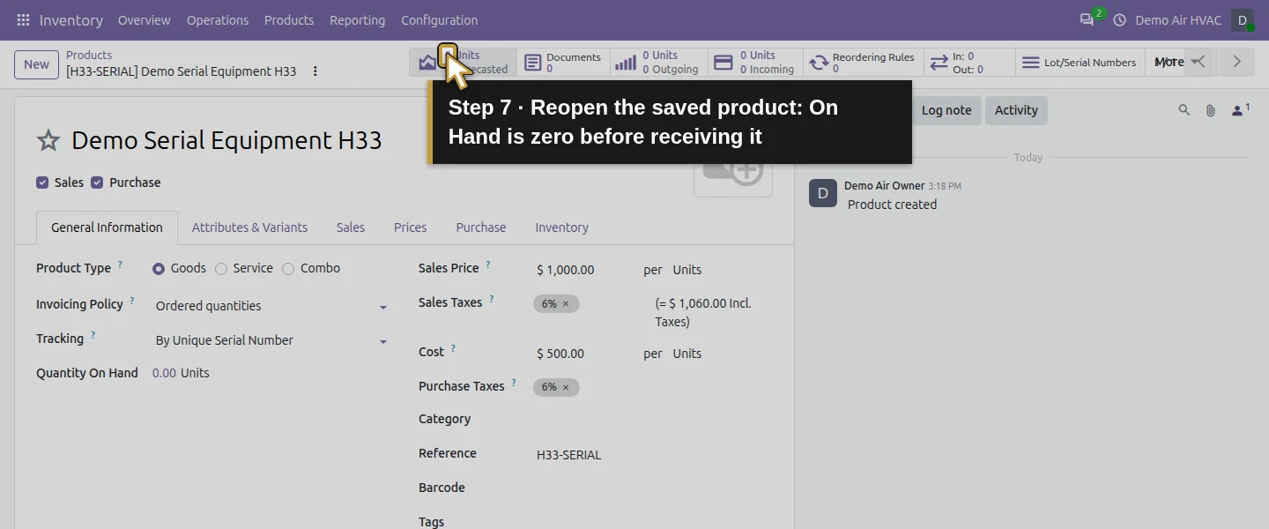Screen dimensions: 1269x529
Task: Click Demo Air Owner's avatar in chatter
Action: coord(823,193)
